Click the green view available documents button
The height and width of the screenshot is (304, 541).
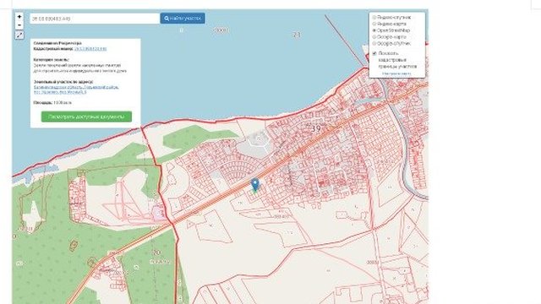pyautogui.click(x=86, y=117)
